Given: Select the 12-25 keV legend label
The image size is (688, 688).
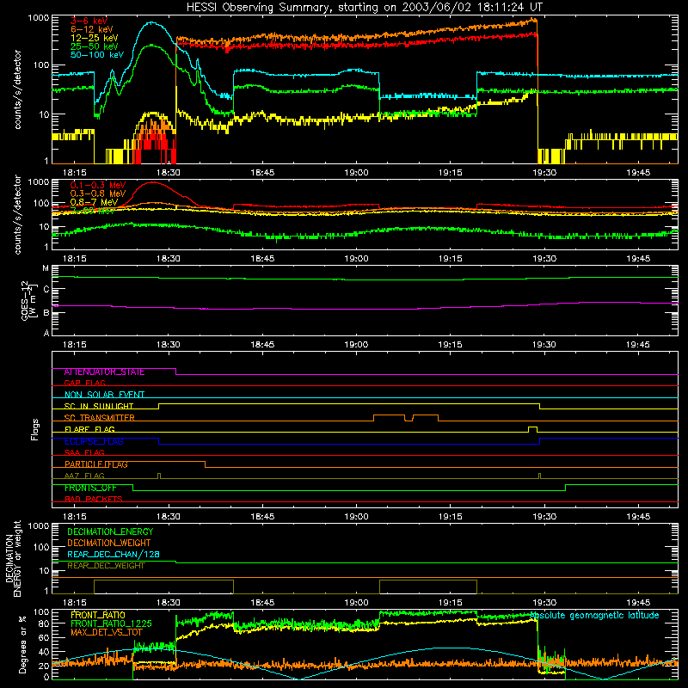Looking at the screenshot, I should coord(95,38).
